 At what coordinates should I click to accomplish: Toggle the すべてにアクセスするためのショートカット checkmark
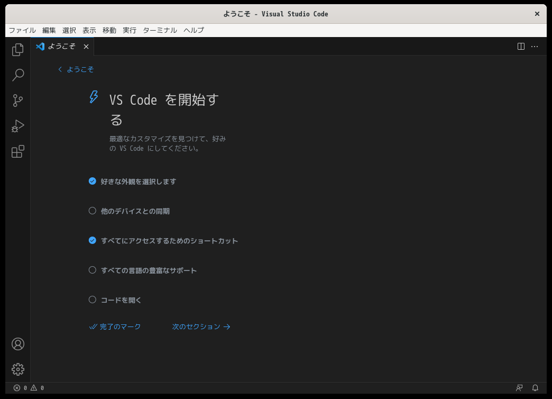click(x=92, y=240)
